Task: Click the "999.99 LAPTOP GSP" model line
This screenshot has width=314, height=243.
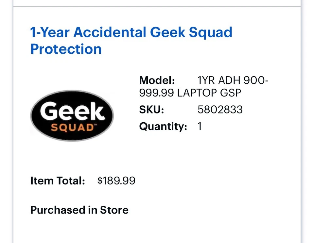Action: [x=190, y=93]
